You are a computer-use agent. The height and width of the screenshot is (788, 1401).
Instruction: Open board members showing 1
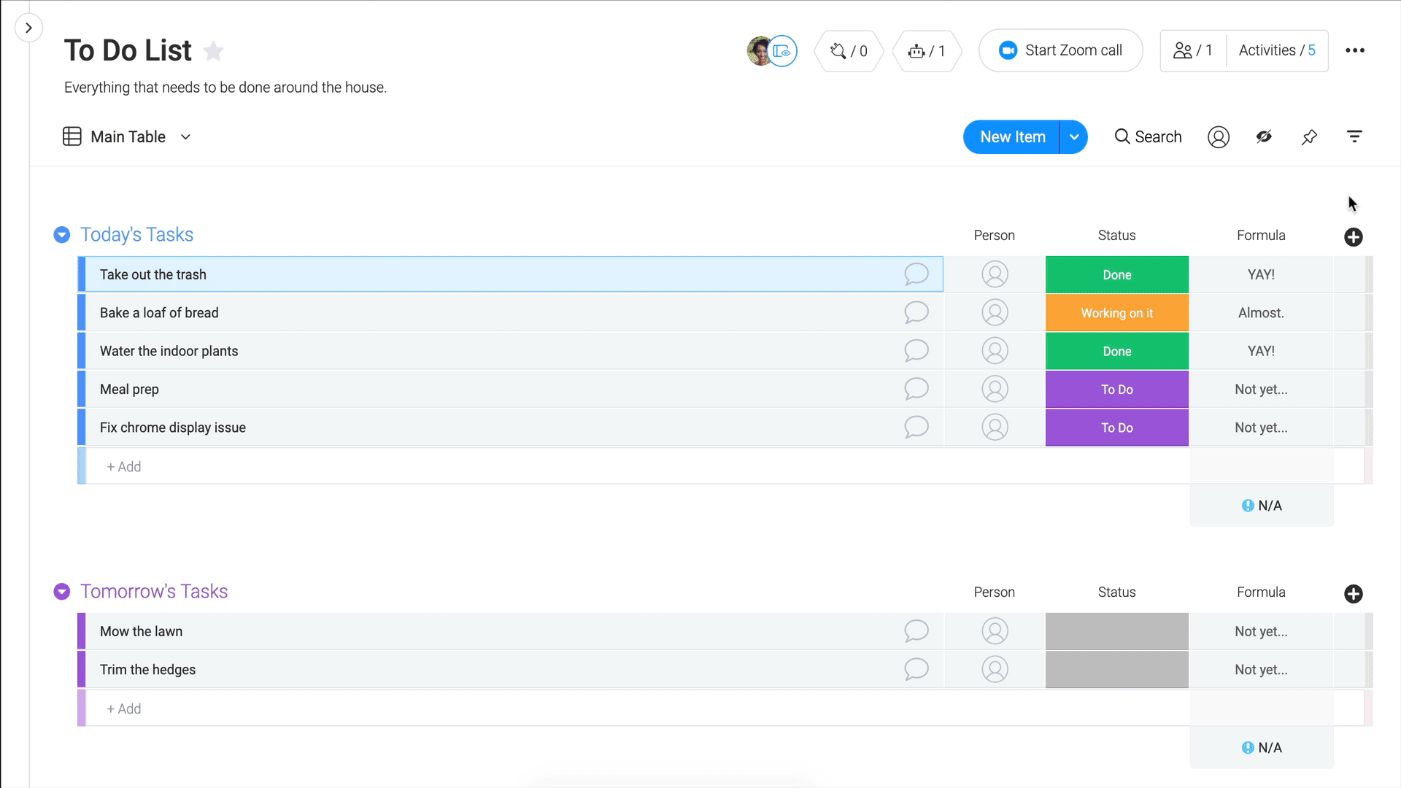tap(1193, 50)
